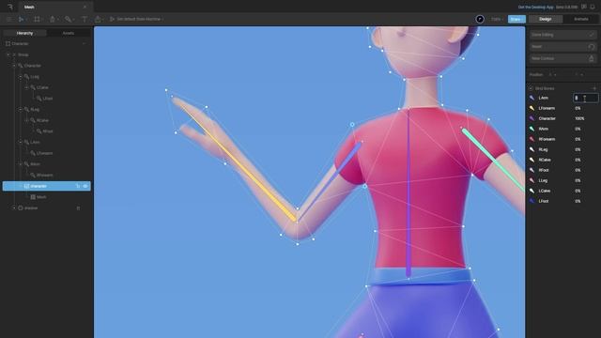This screenshot has height=338, width=601.
Task: Toggle the solo icon on the bottom hierarchy row
Action: coord(78,208)
